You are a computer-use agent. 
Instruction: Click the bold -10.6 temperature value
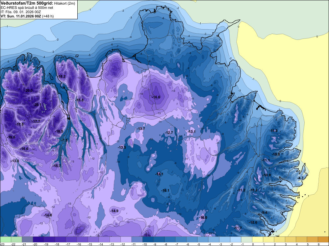[253, 222]
